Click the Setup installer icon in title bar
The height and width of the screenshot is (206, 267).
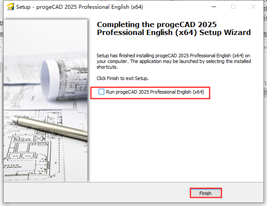coord(10,7)
